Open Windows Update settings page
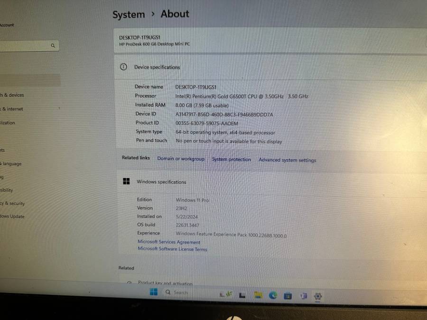427x320 pixels. 12,216
